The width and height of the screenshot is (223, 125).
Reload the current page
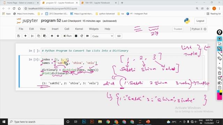pos(14,8)
